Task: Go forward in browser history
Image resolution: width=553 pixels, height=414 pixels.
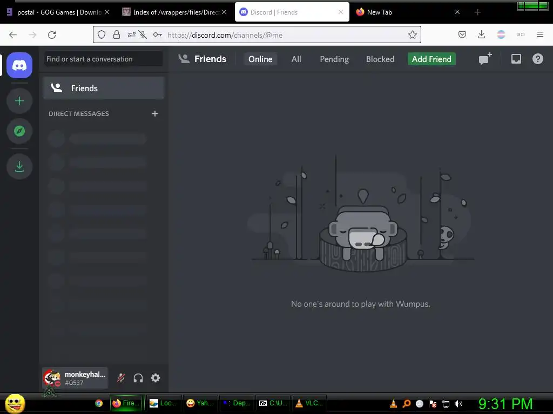Action: point(32,35)
